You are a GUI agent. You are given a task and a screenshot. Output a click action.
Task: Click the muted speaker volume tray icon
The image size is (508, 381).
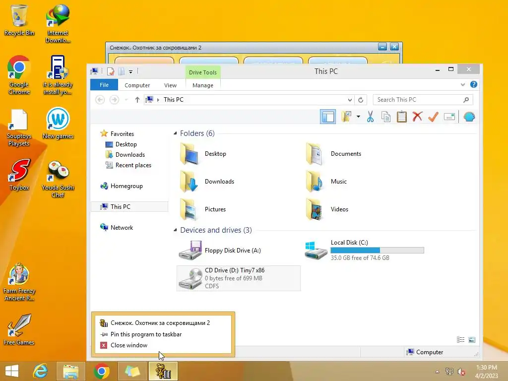click(x=461, y=372)
